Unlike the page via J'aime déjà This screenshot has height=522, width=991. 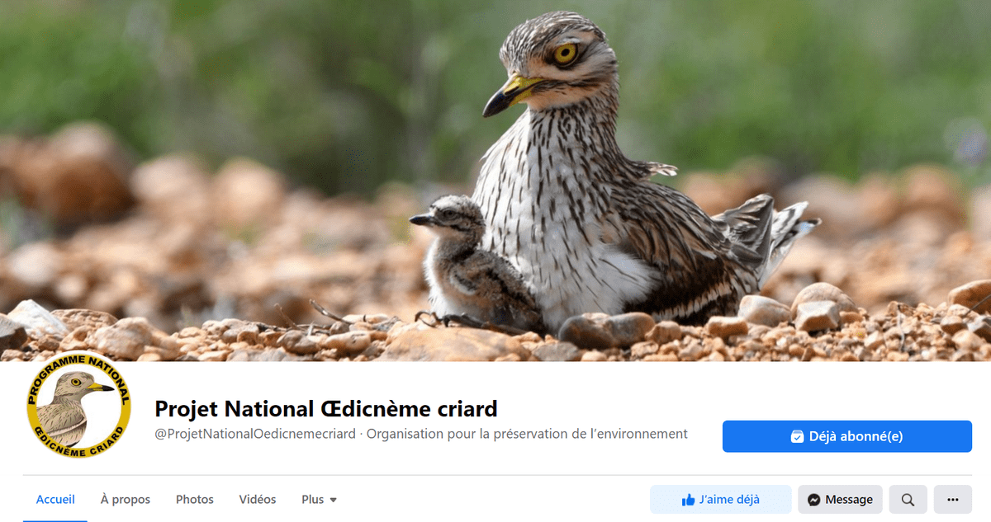(721, 500)
